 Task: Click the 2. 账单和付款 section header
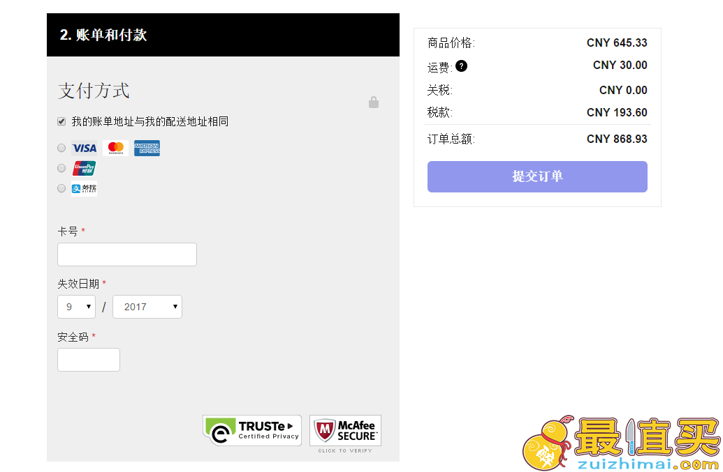223,35
